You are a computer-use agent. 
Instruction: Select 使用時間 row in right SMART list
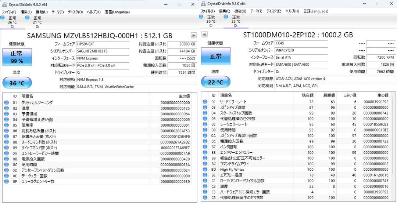point(296,130)
